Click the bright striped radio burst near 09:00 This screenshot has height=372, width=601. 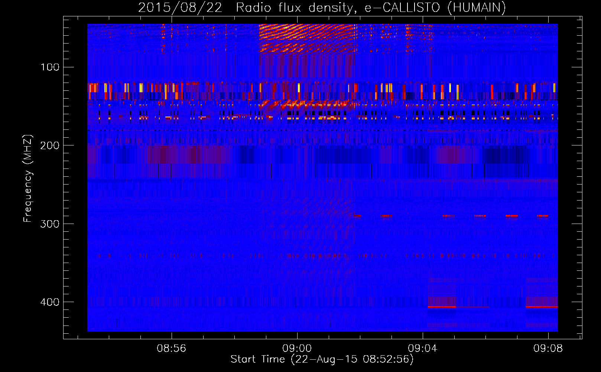[x=306, y=39]
